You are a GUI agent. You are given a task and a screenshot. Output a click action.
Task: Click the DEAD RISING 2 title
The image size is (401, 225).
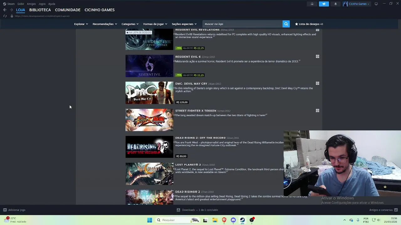188,192
